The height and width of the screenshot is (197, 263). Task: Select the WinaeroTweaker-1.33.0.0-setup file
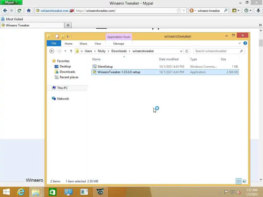[x=165, y=72]
